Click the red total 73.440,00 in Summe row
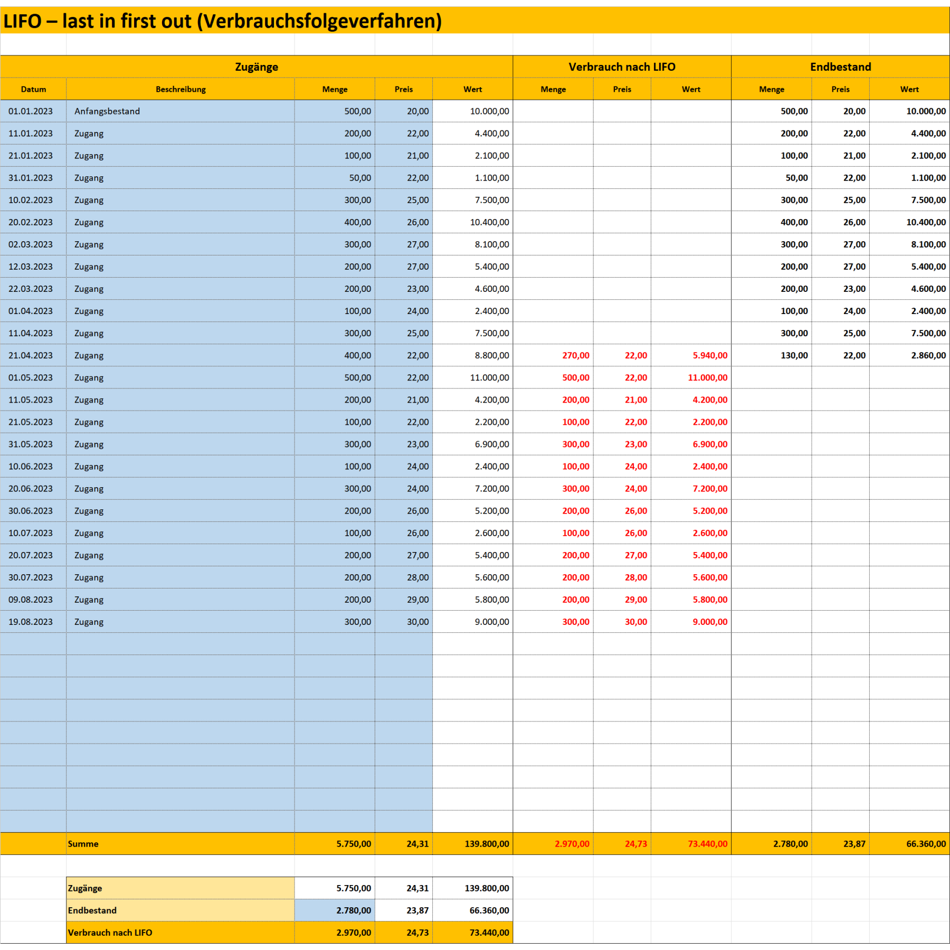 pyautogui.click(x=691, y=844)
